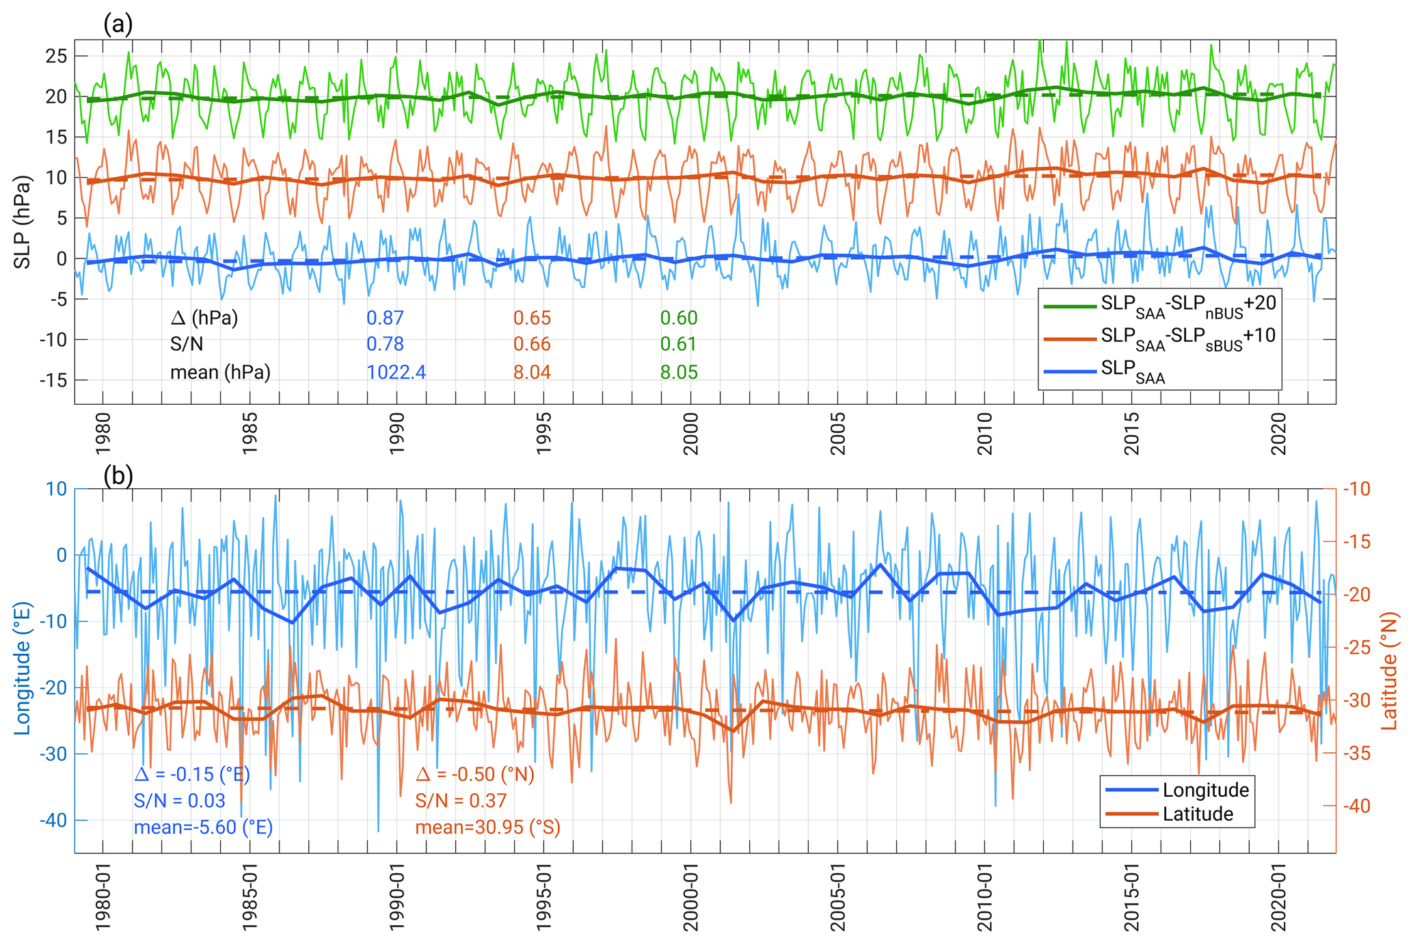Click the 2000 tick label in panel (a)
Viewport: 1413px width, 943px height.
point(691,434)
